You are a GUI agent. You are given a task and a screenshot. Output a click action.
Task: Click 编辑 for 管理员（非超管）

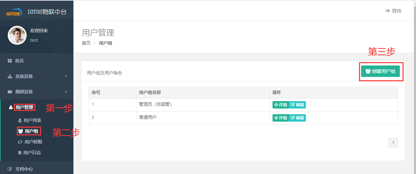[x=297, y=105]
